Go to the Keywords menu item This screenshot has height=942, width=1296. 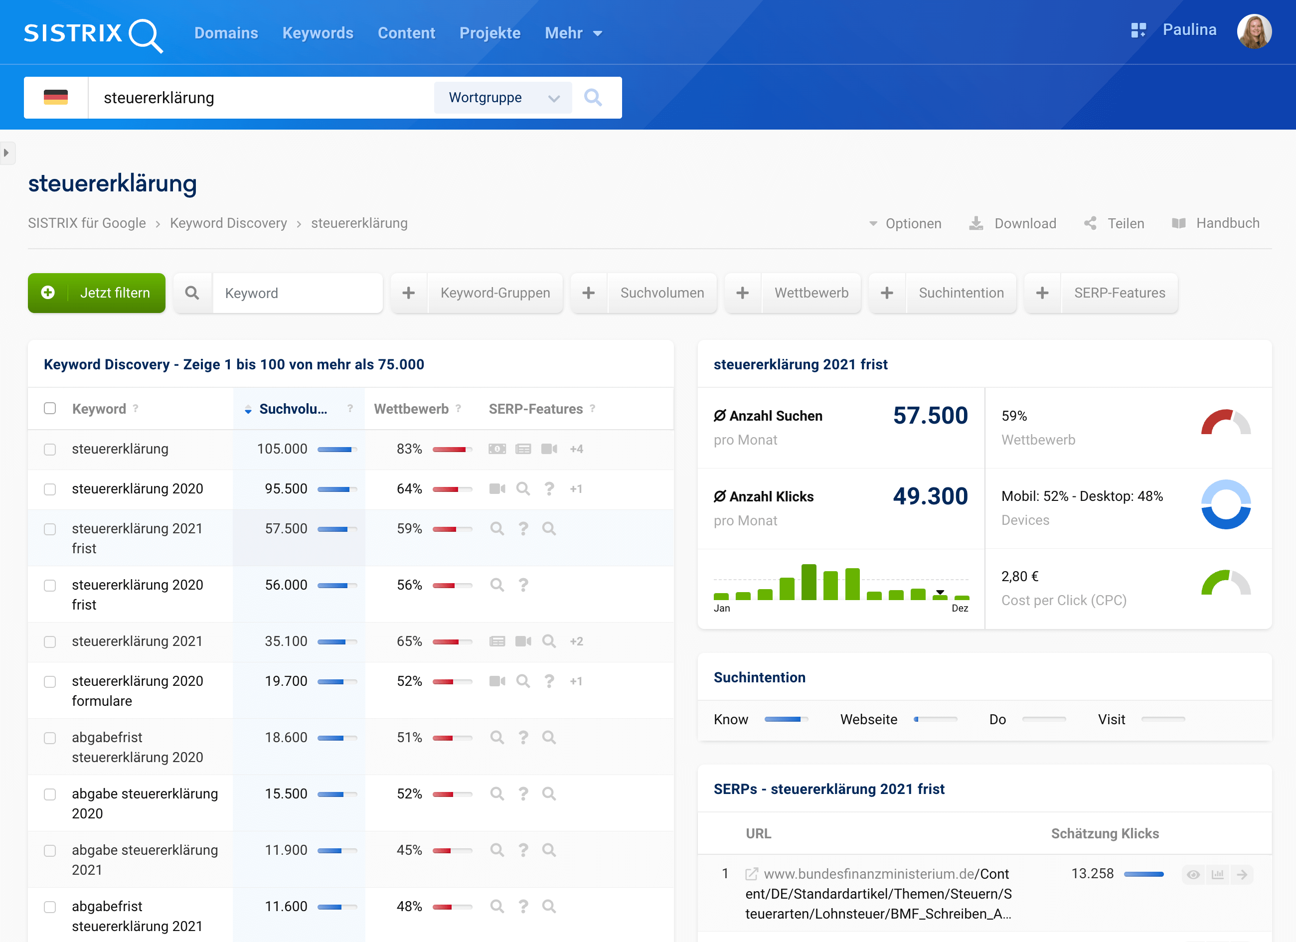(318, 33)
